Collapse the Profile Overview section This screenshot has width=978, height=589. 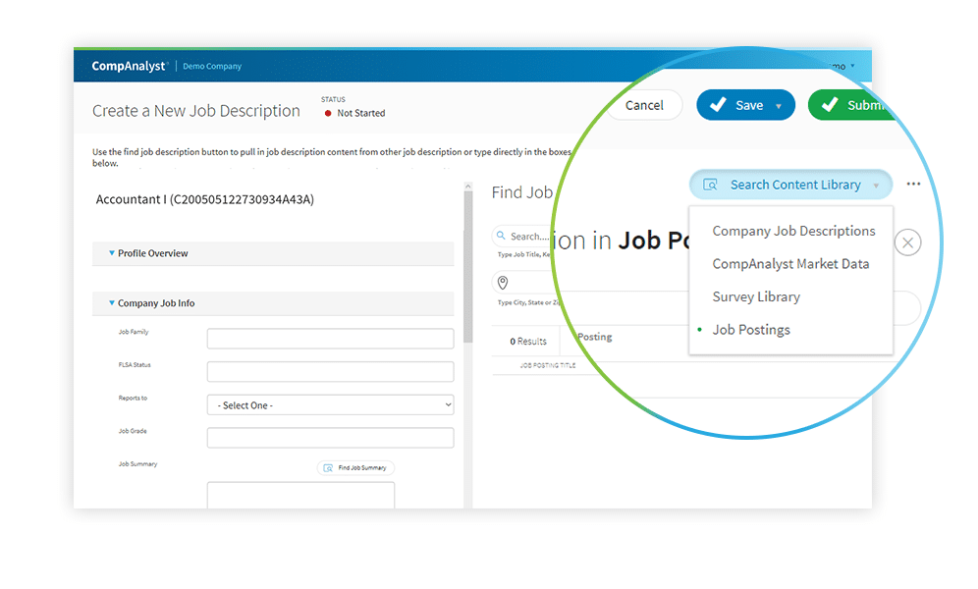[273, 253]
